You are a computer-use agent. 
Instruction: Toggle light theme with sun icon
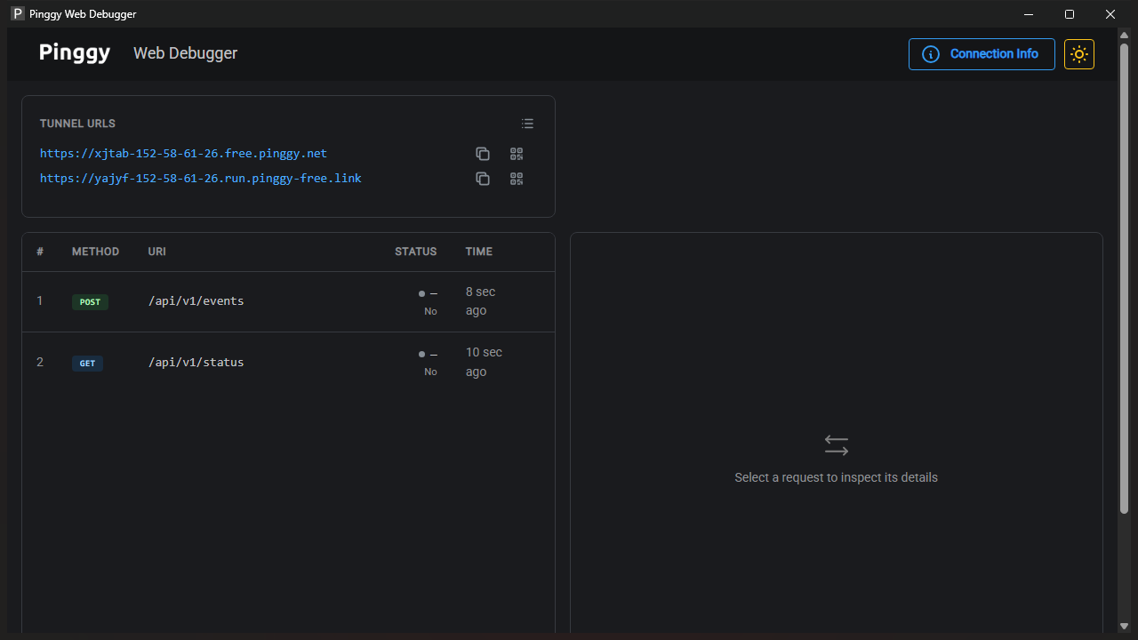(x=1079, y=54)
